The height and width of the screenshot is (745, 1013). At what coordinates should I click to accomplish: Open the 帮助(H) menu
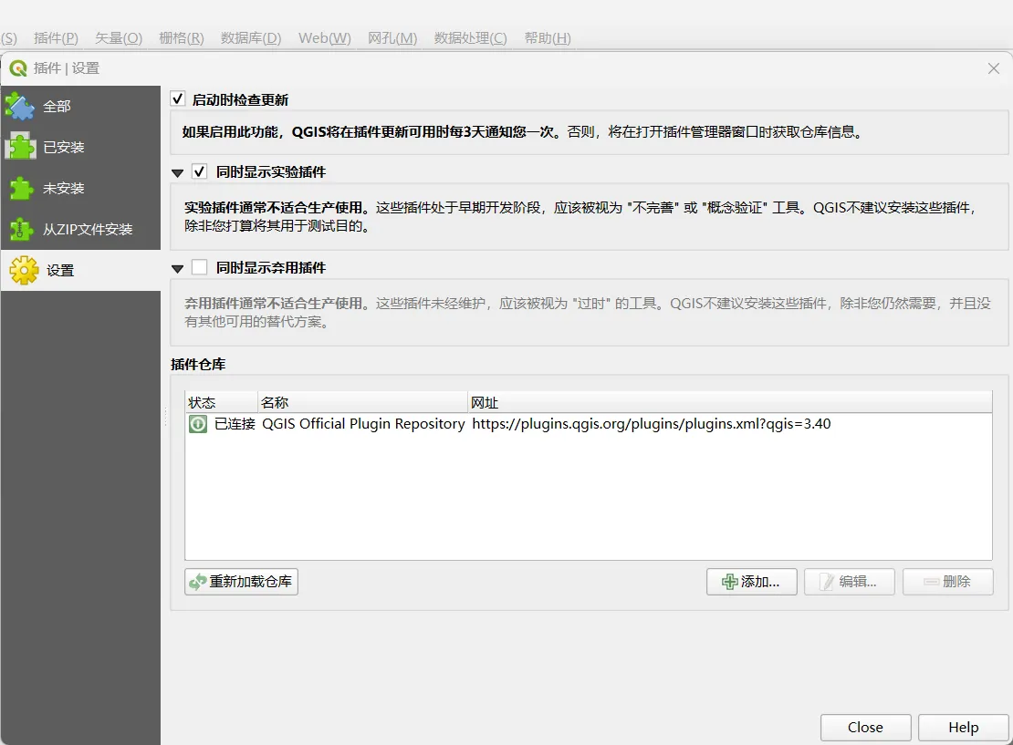coord(548,38)
